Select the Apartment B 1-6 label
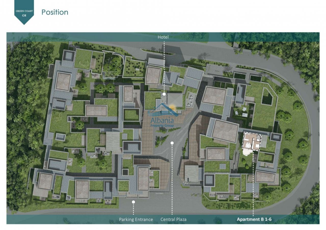The width and height of the screenshot is (326, 230). coord(254,219)
